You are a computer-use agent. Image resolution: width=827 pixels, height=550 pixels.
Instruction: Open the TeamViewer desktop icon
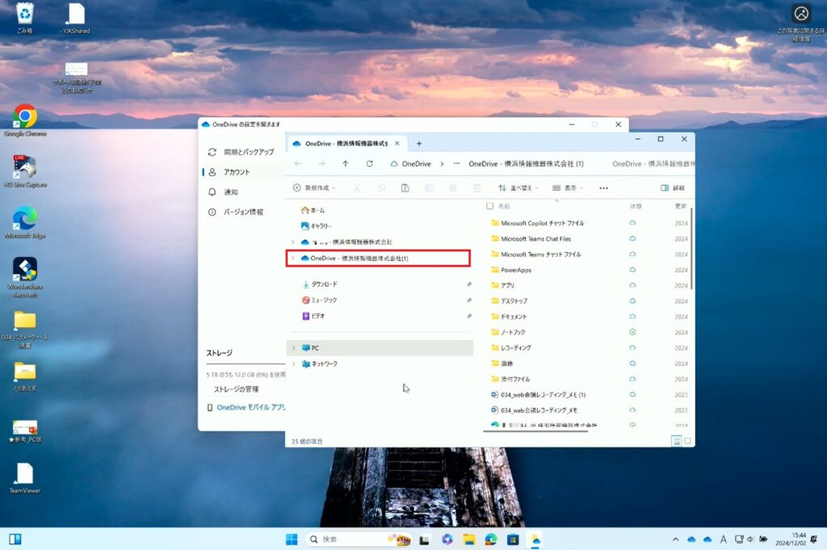click(x=25, y=478)
